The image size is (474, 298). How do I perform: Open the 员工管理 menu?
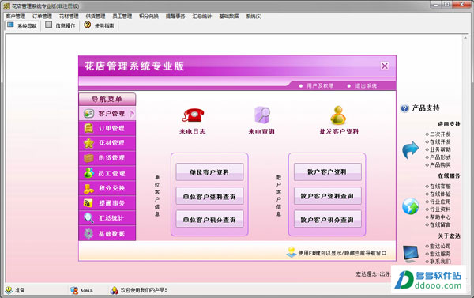(122, 17)
